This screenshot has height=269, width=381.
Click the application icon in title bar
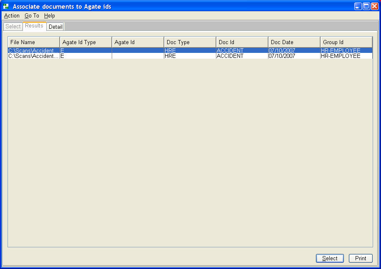[6, 6]
